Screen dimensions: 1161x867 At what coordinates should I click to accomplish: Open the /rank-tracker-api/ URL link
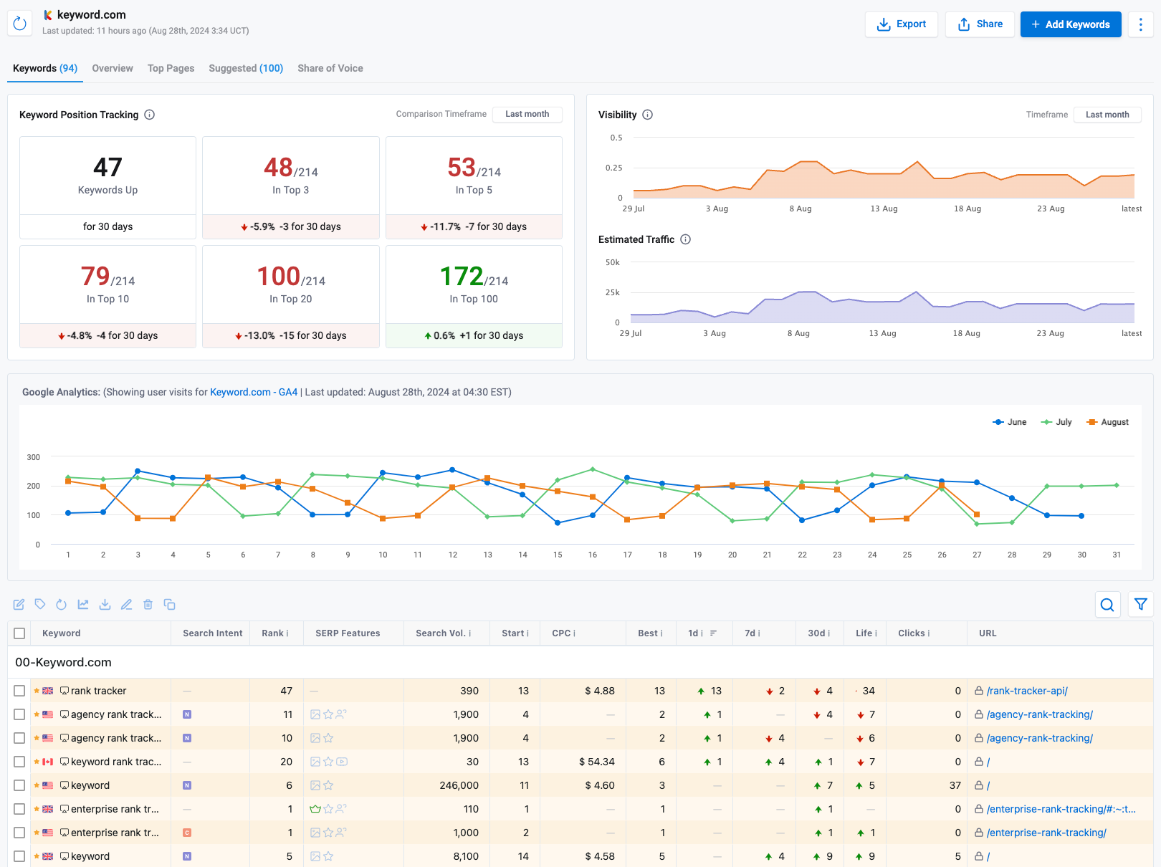point(1027,691)
